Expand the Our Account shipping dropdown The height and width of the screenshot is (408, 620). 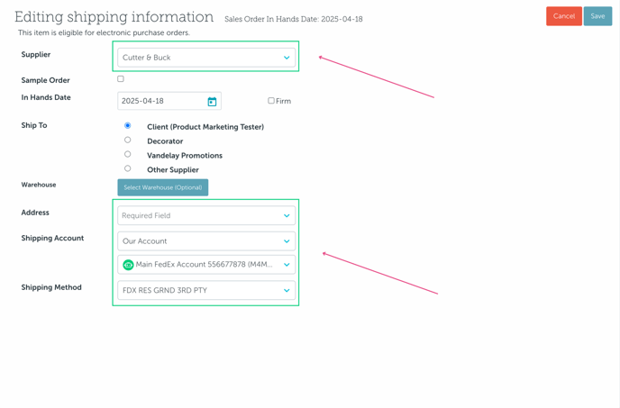click(205, 241)
